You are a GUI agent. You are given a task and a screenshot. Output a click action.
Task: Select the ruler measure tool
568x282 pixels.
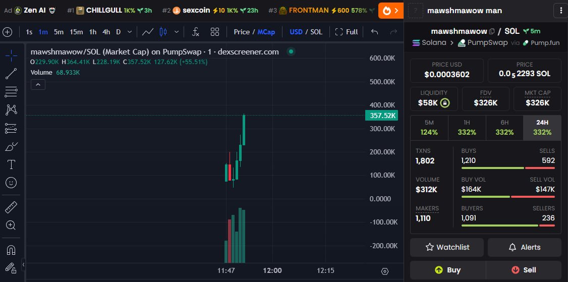(x=11, y=207)
